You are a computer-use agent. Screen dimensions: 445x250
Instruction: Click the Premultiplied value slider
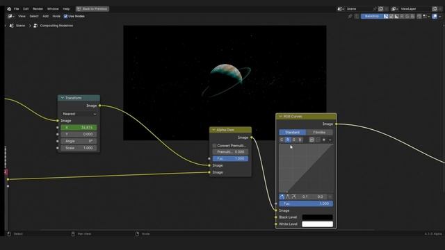tap(230, 151)
